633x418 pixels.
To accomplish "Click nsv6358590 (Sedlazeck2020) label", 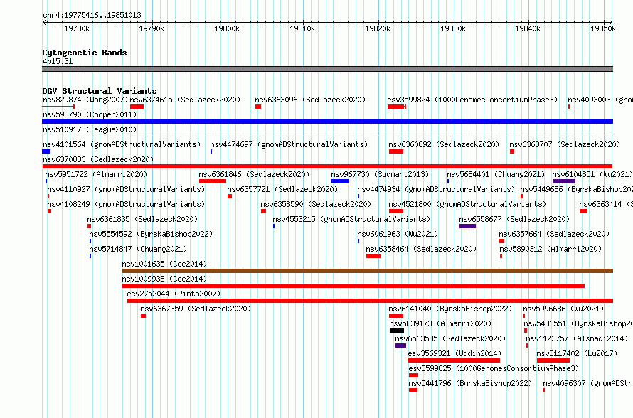I will point(316,204).
